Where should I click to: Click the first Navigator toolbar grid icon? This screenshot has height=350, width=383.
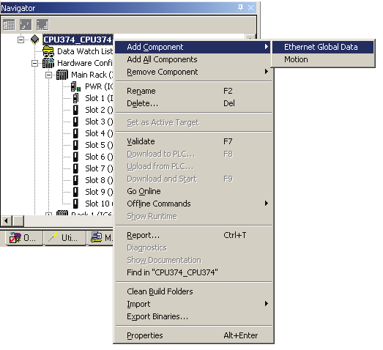(x=9, y=25)
